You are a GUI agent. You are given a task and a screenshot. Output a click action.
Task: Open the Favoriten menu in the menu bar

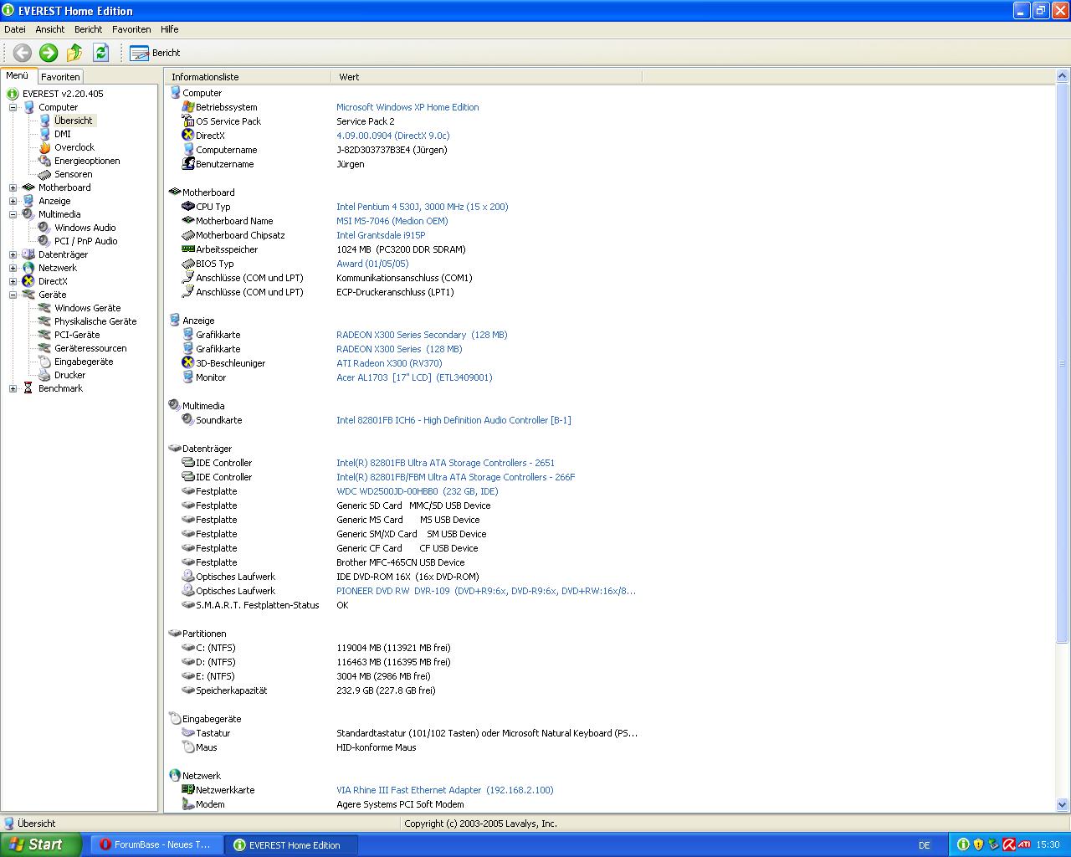pos(131,29)
